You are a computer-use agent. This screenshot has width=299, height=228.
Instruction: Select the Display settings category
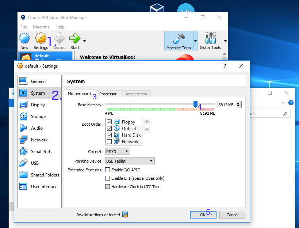[38, 105]
